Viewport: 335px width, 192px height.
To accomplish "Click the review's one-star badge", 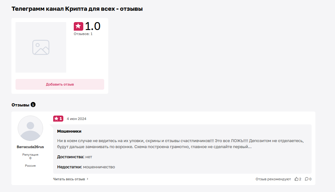I will click(x=58, y=119).
